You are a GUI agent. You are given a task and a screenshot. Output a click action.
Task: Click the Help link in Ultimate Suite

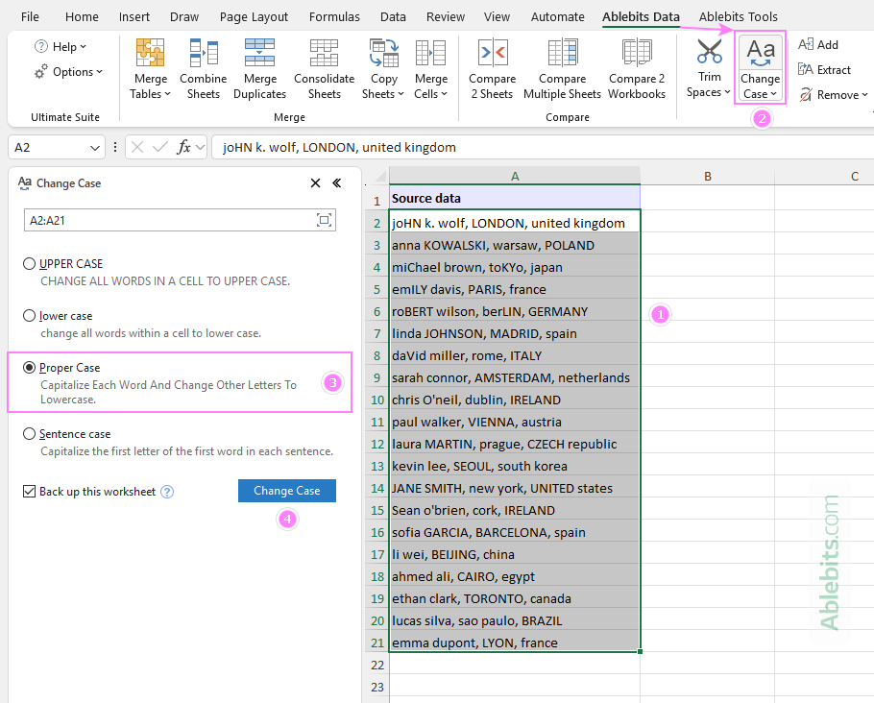pyautogui.click(x=62, y=46)
